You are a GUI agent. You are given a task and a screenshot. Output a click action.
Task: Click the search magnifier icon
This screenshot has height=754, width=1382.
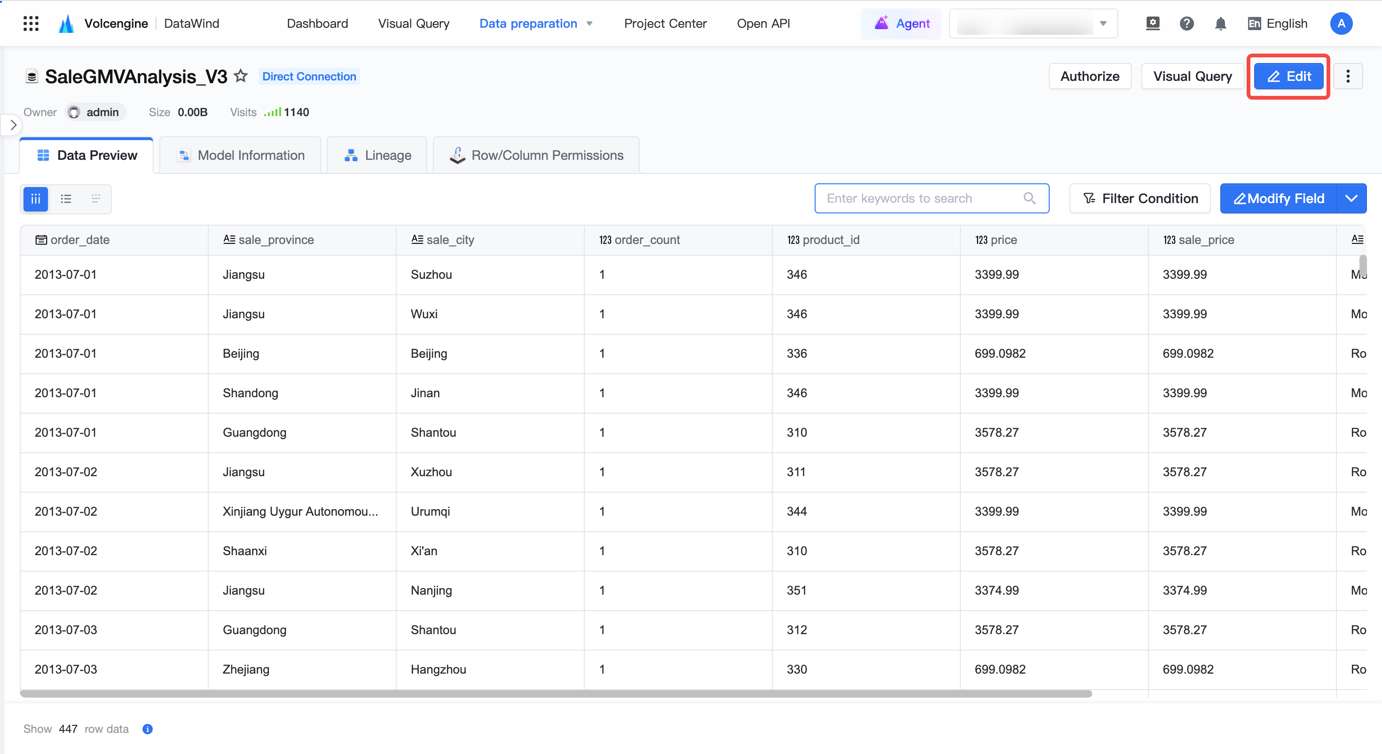[1029, 198]
